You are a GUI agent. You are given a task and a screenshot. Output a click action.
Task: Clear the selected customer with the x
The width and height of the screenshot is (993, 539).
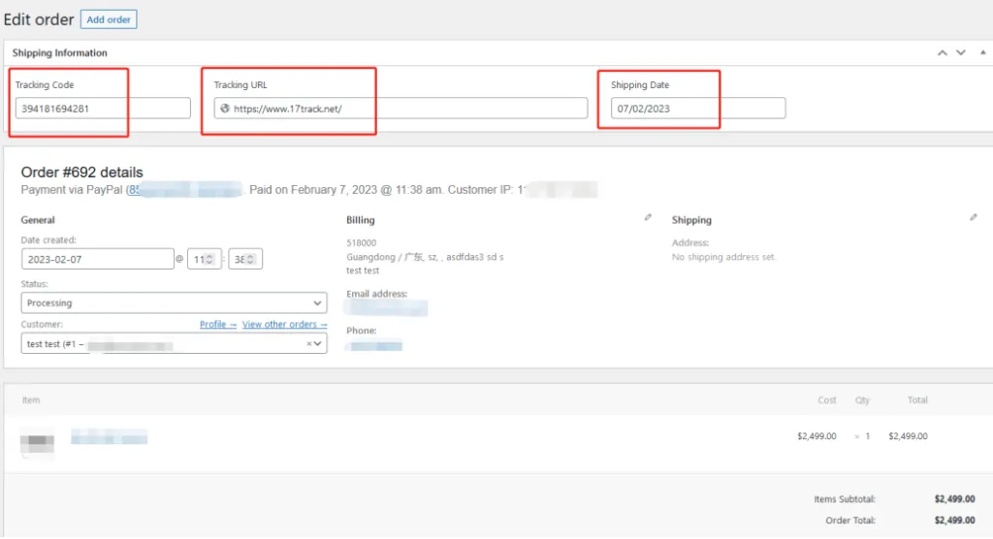pyautogui.click(x=309, y=343)
